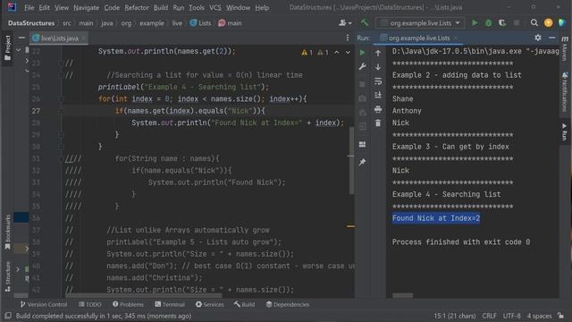Open the user account dropdown in toolbar
The width and height of the screenshot is (572, 322).
pos(345,23)
